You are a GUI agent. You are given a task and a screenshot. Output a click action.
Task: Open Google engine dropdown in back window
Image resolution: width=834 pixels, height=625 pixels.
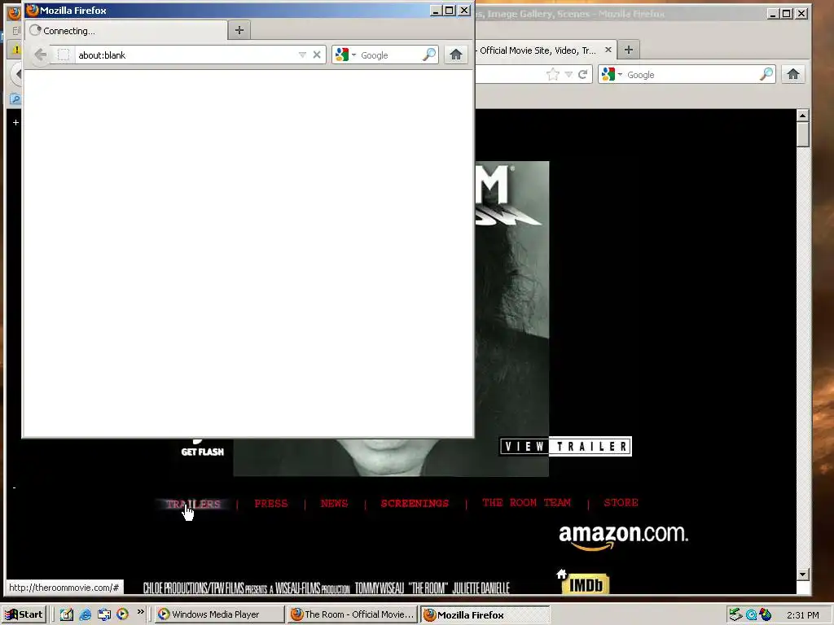pyautogui.click(x=620, y=74)
